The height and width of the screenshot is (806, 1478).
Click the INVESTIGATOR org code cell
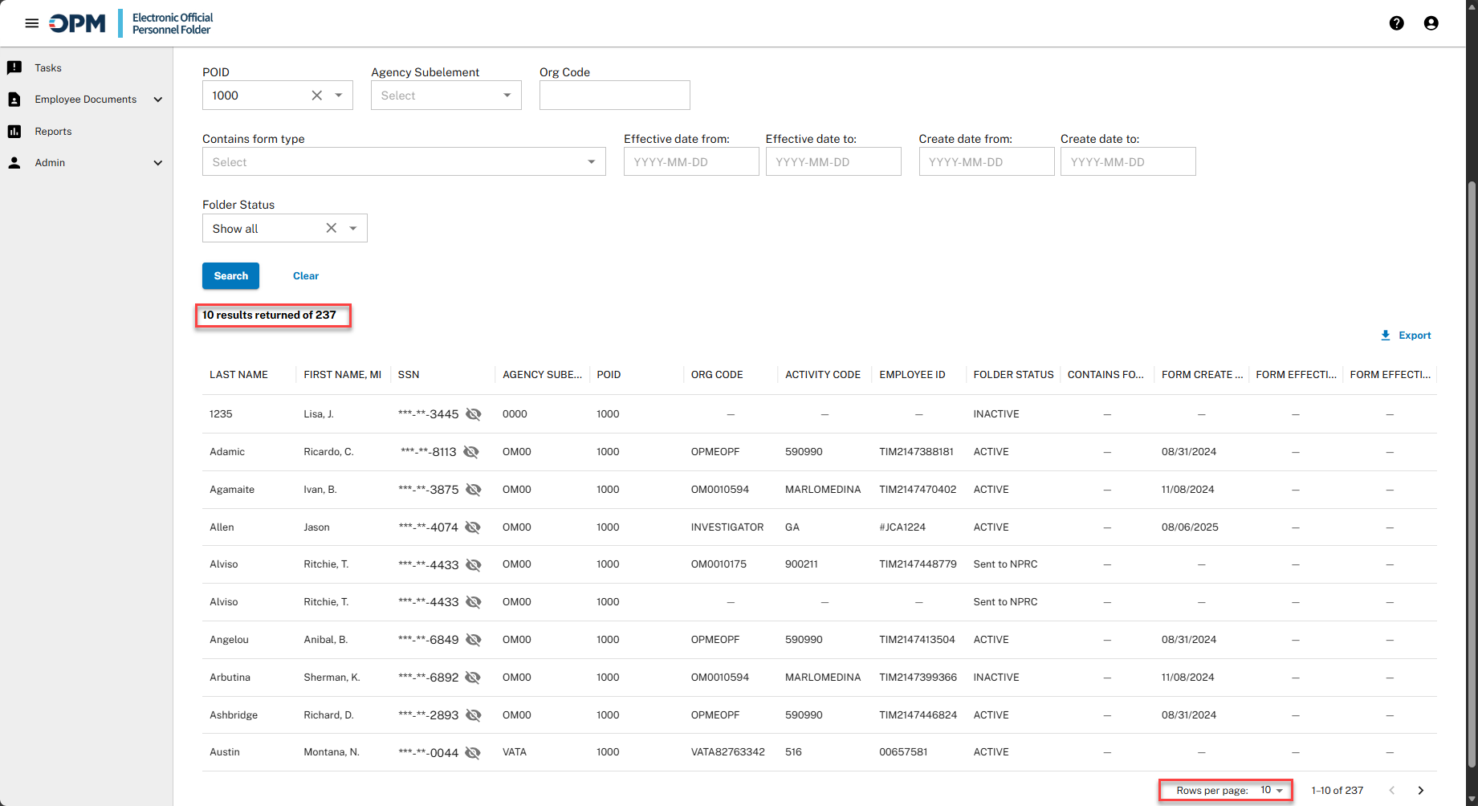pos(727,527)
